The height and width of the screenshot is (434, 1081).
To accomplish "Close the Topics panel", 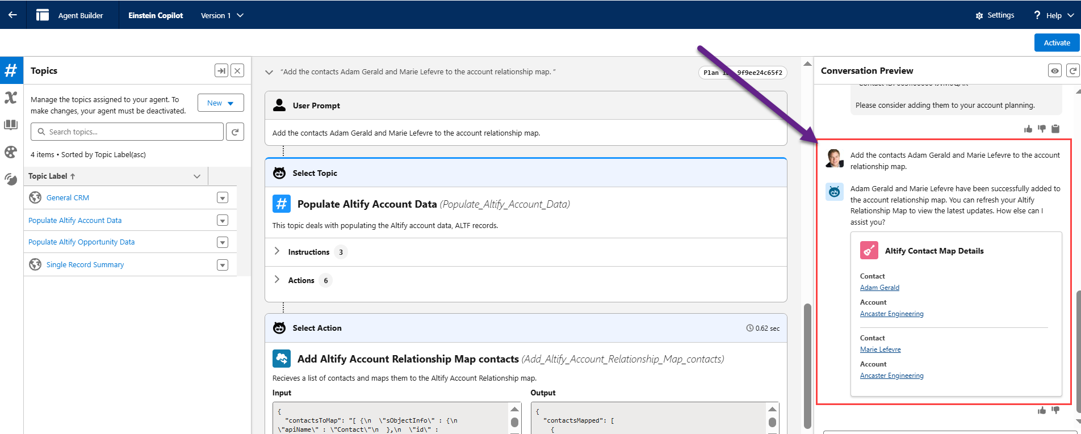I will click(237, 71).
